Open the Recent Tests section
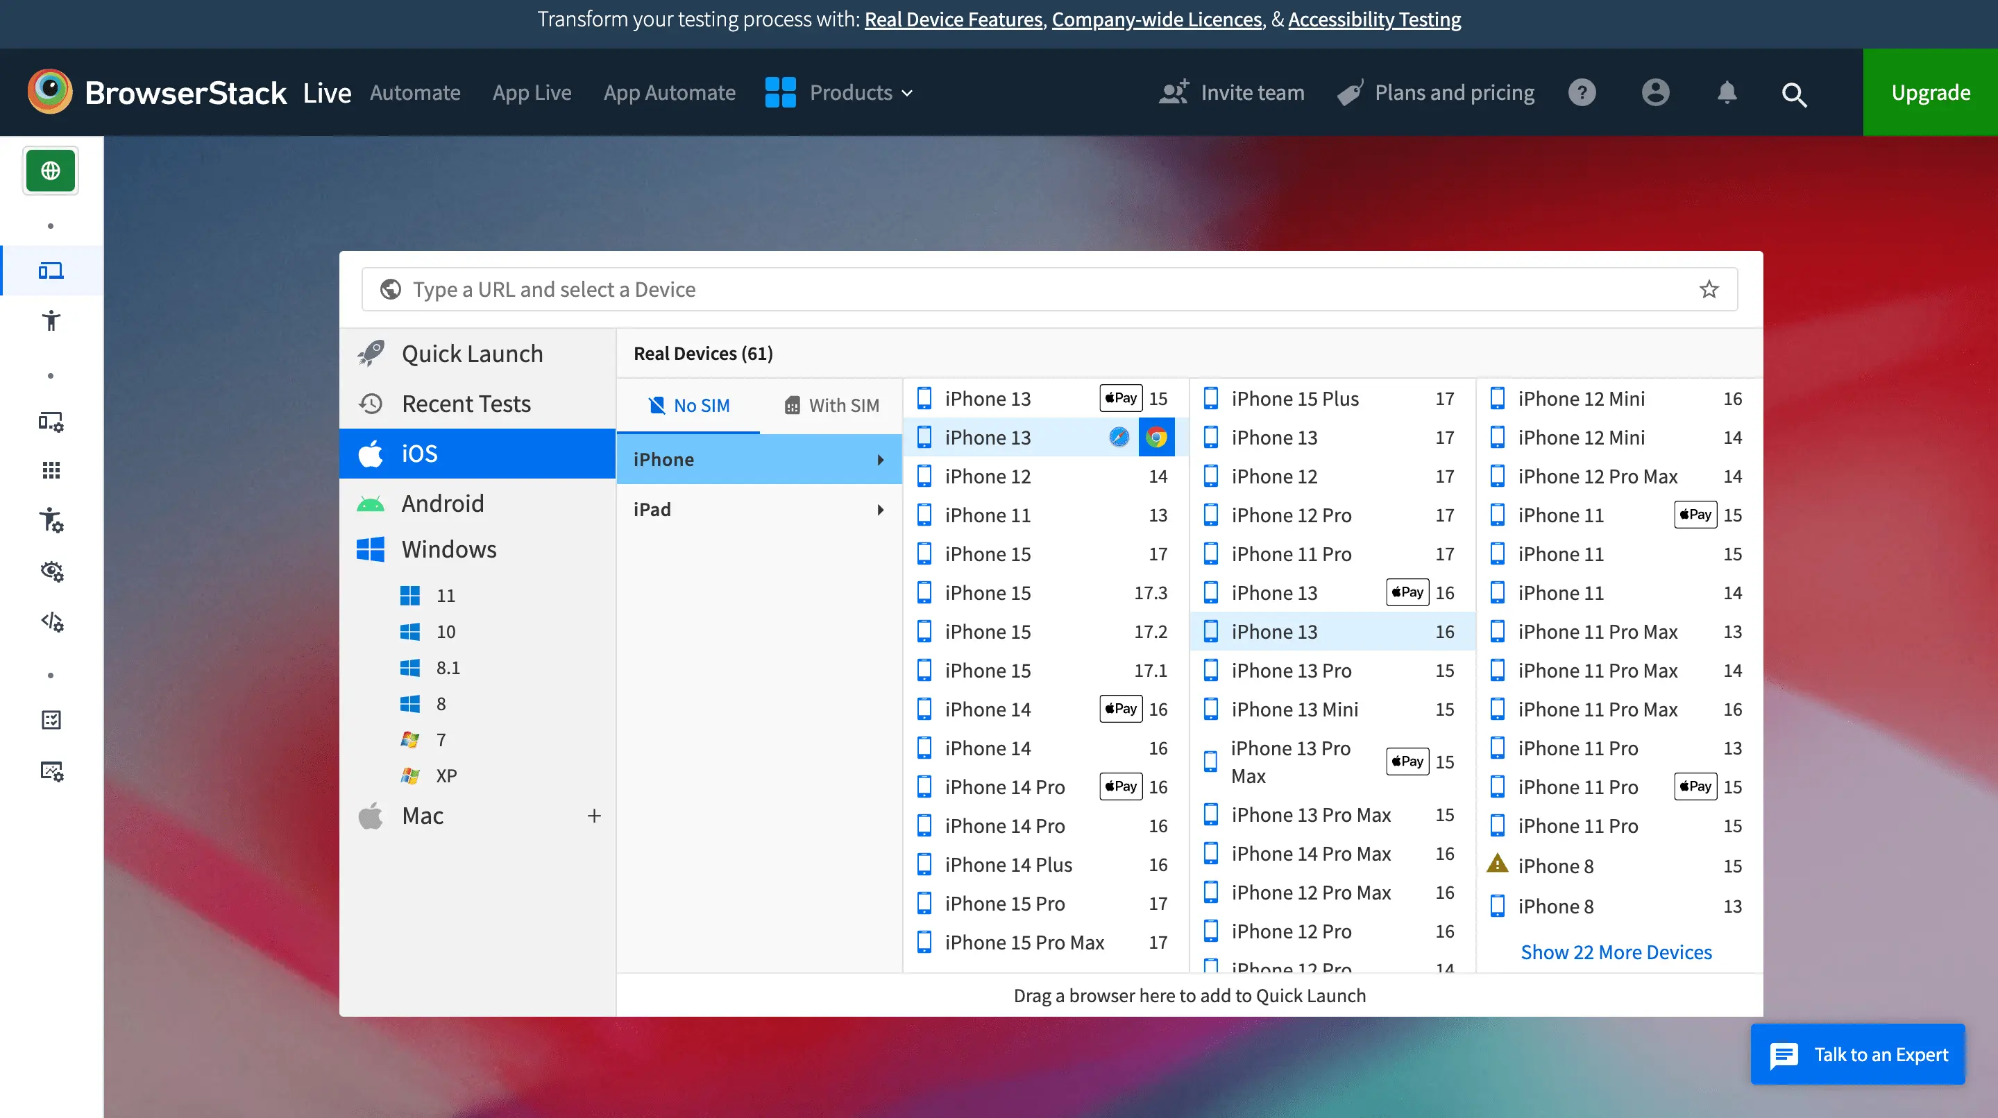1998x1118 pixels. [x=466, y=404]
